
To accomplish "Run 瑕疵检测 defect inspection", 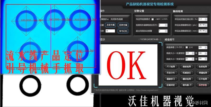I will (187, 67).
